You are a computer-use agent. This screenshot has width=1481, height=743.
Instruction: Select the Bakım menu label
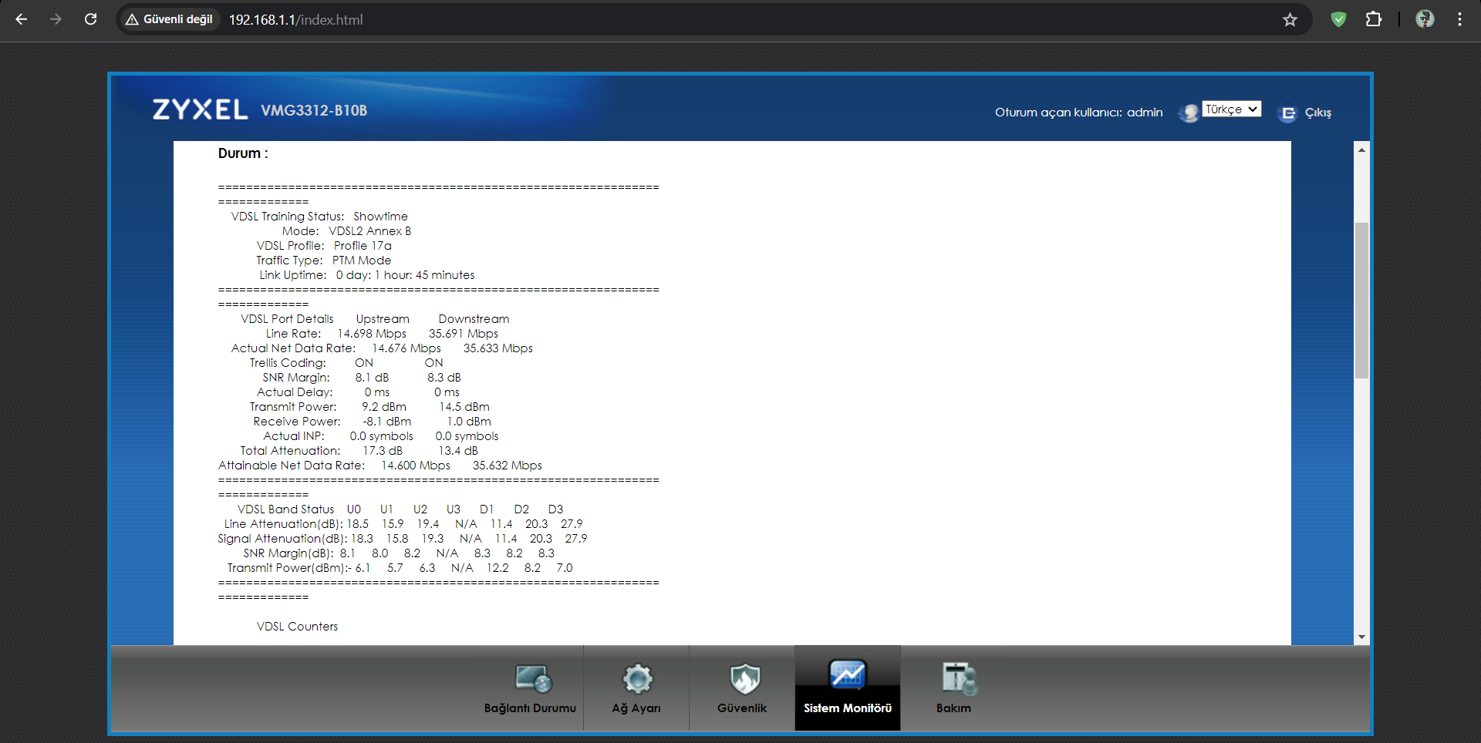pyautogui.click(x=953, y=708)
